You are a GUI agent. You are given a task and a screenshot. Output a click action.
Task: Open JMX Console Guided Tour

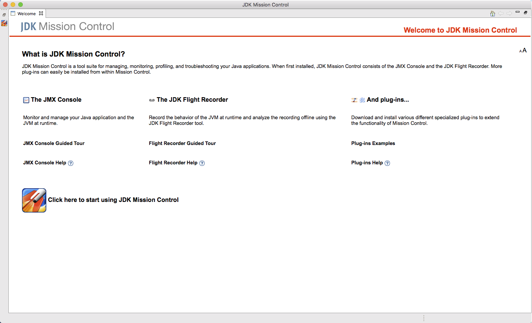click(x=54, y=143)
